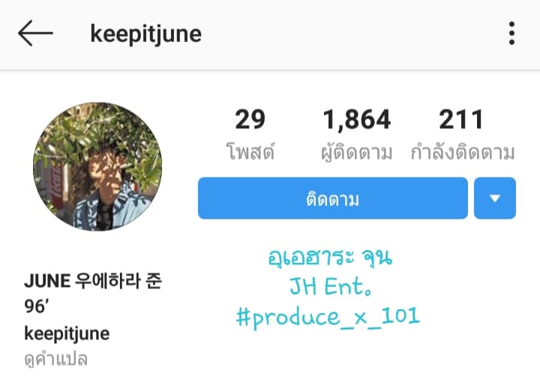This screenshot has height=382, width=540.
Task: Open the 211 following list
Action: point(462,134)
